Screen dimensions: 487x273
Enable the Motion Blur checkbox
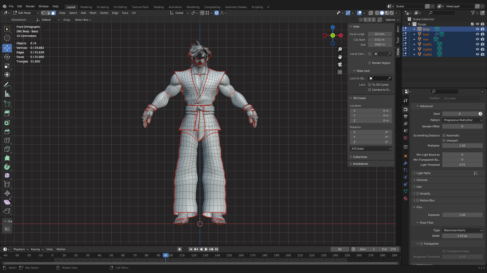(418, 200)
